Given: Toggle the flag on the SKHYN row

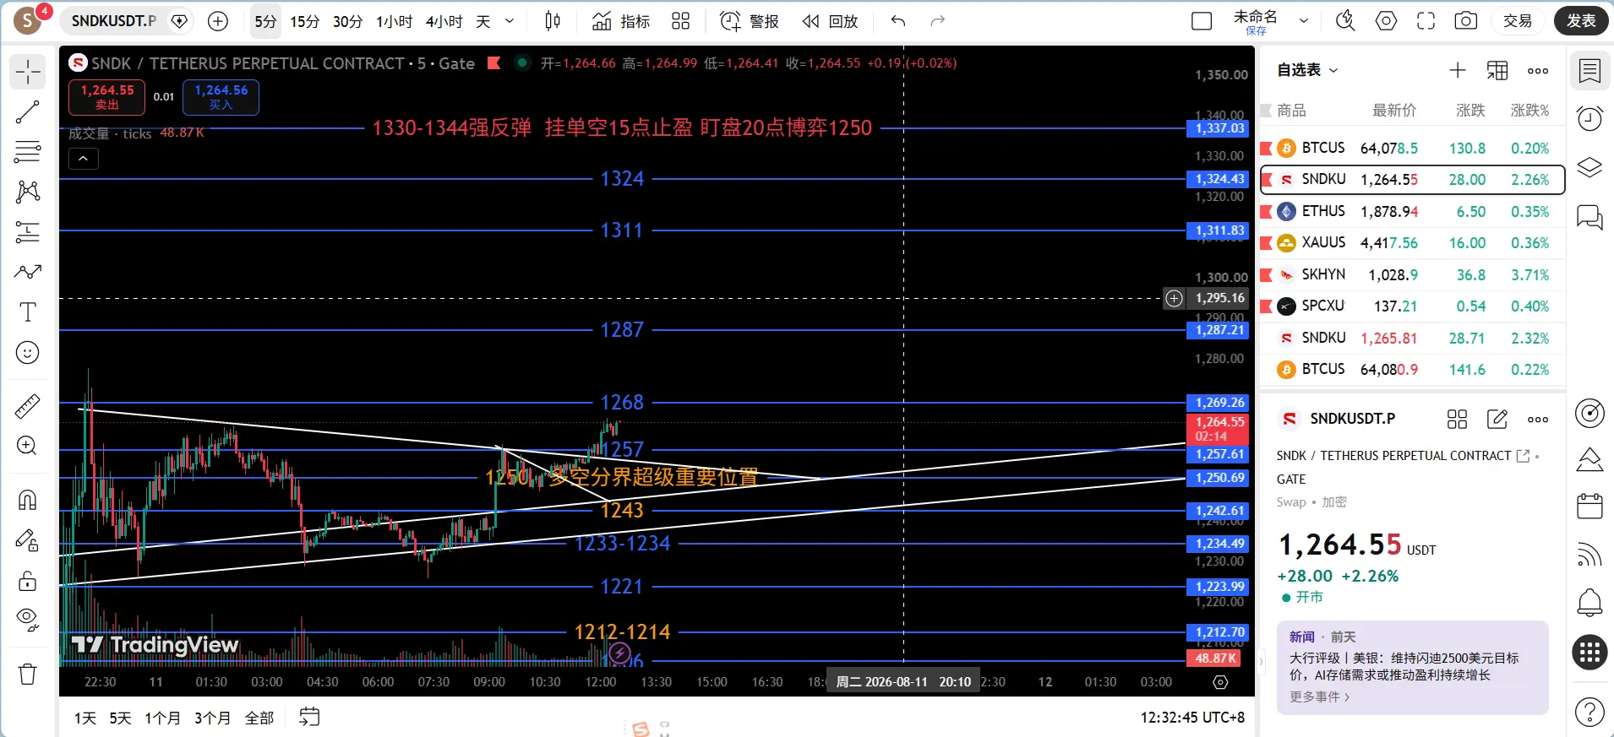Looking at the screenshot, I should (1266, 275).
